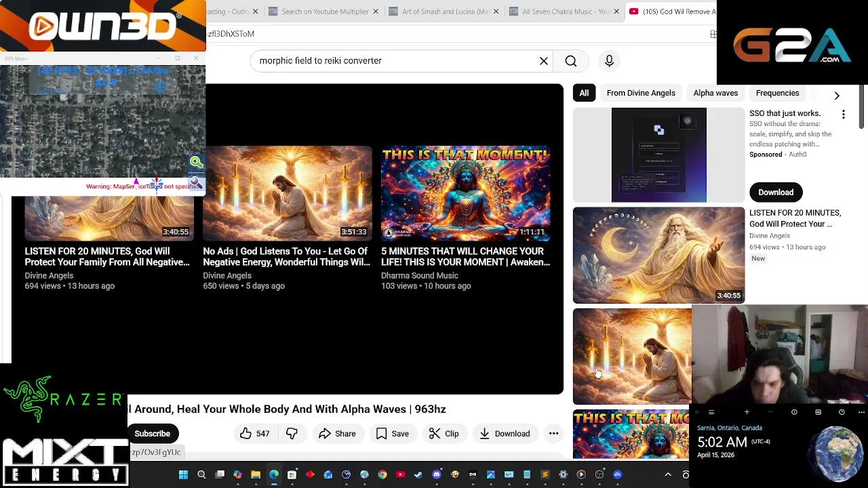Add a location with plus in clock widget

[747, 412]
